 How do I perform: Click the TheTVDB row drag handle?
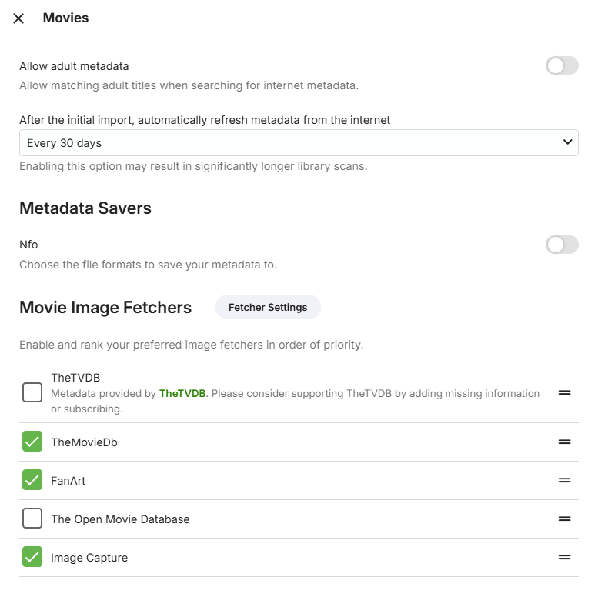pyautogui.click(x=564, y=393)
